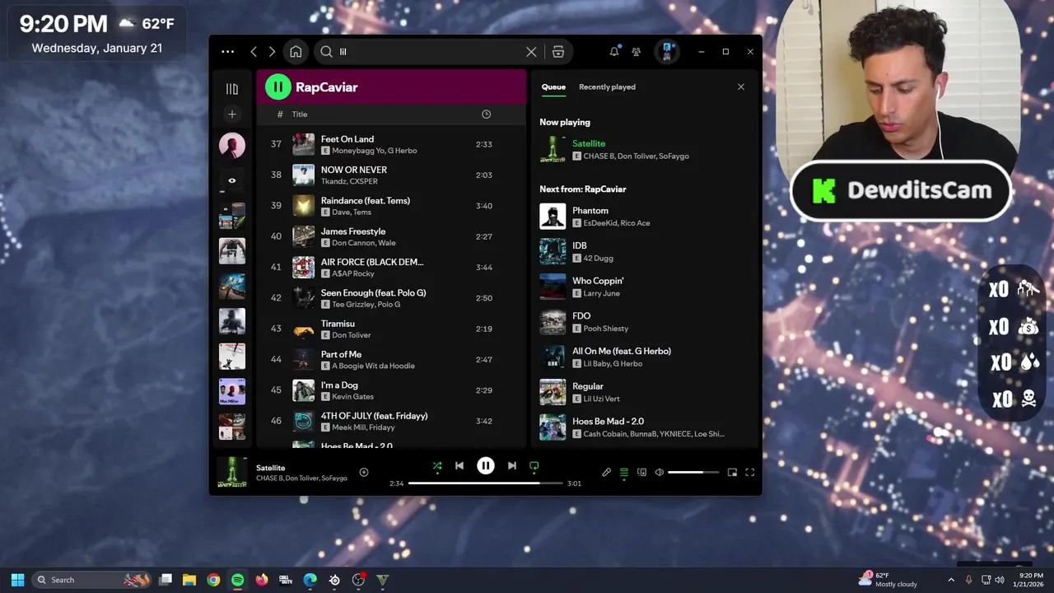Click the Satellite album cover in player bar
The height and width of the screenshot is (593, 1054).
pyautogui.click(x=232, y=473)
